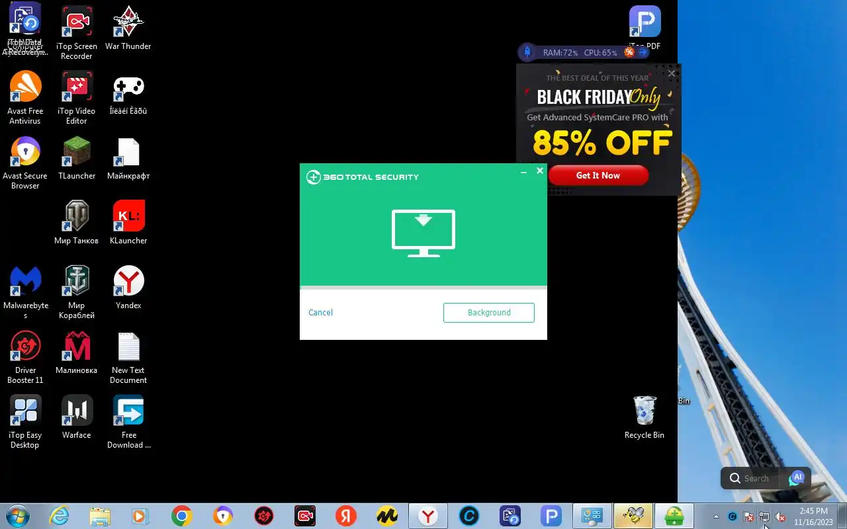Click RAM:72% readout in performance widget
The width and height of the screenshot is (847, 529).
(560, 53)
